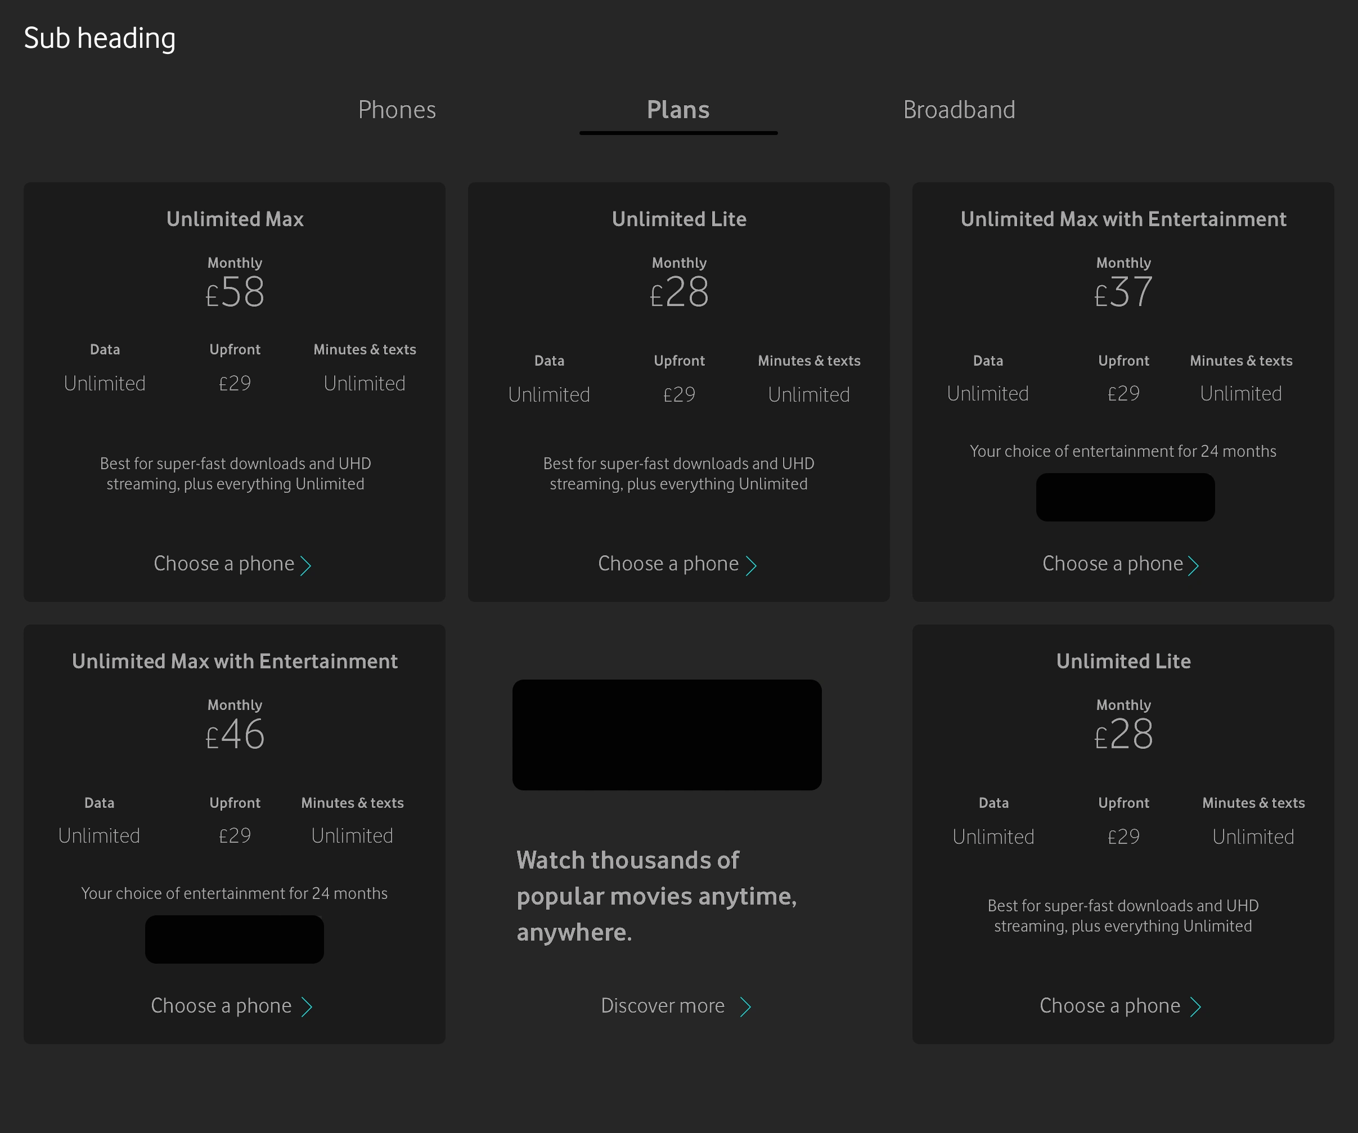Click Choose a phone under top Unlimited Lite
Image resolution: width=1358 pixels, height=1133 pixels.
pyautogui.click(x=668, y=563)
